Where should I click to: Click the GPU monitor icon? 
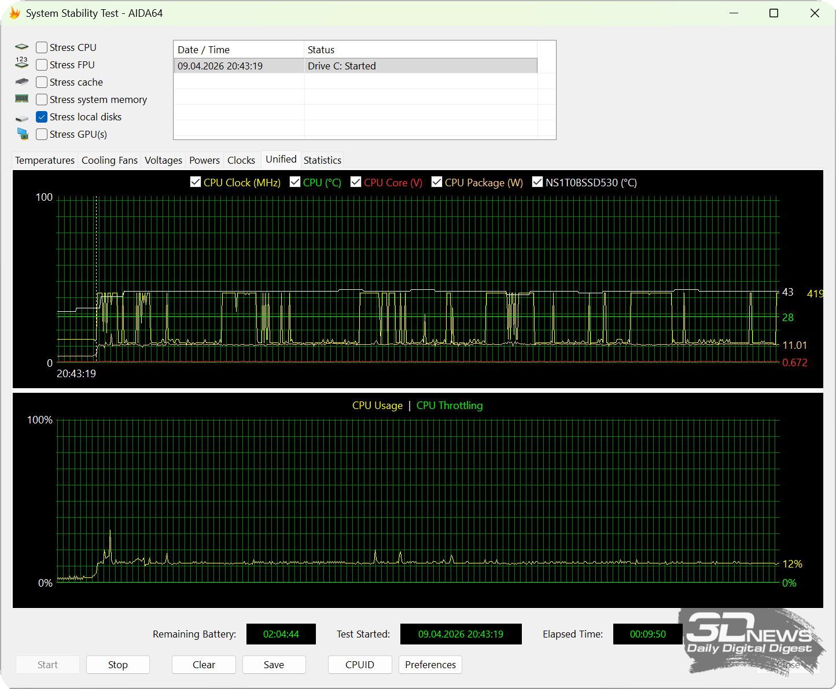(x=23, y=134)
